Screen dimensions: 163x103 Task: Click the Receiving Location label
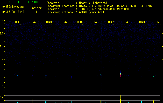[60, 6]
